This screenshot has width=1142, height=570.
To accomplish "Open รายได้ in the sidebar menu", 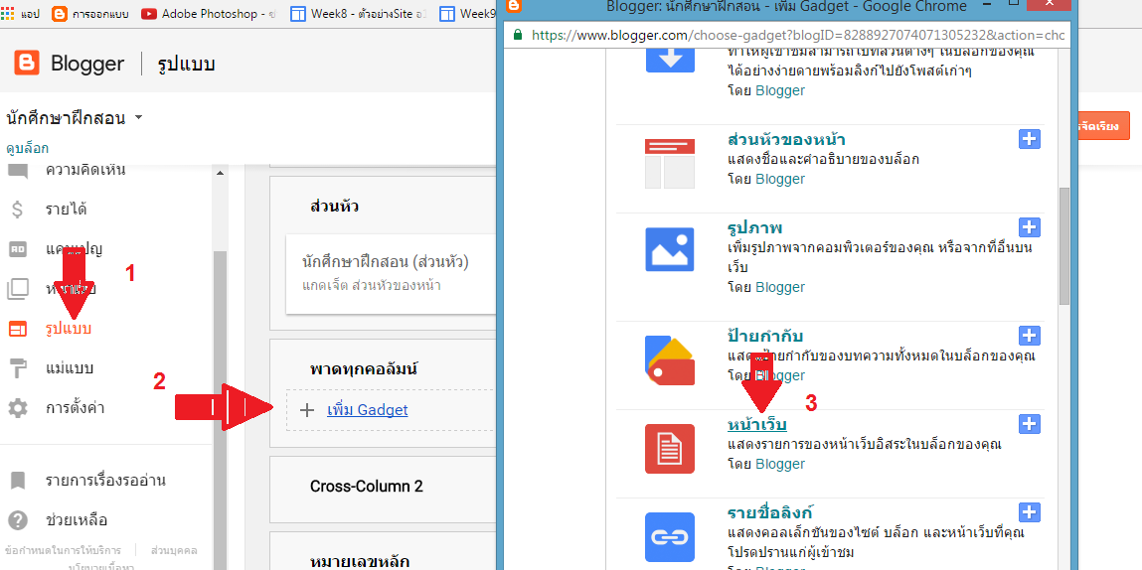I will click(x=67, y=210).
